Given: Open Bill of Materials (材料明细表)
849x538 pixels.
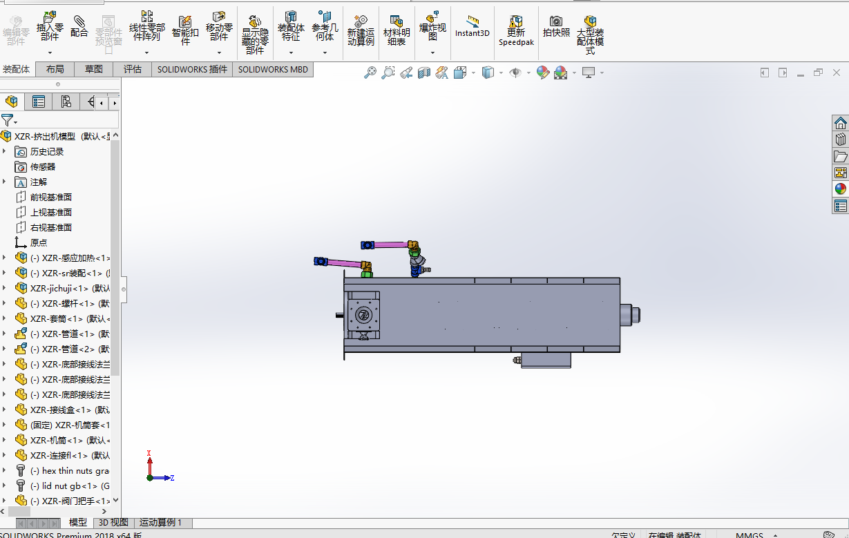Looking at the screenshot, I should pos(397,30).
